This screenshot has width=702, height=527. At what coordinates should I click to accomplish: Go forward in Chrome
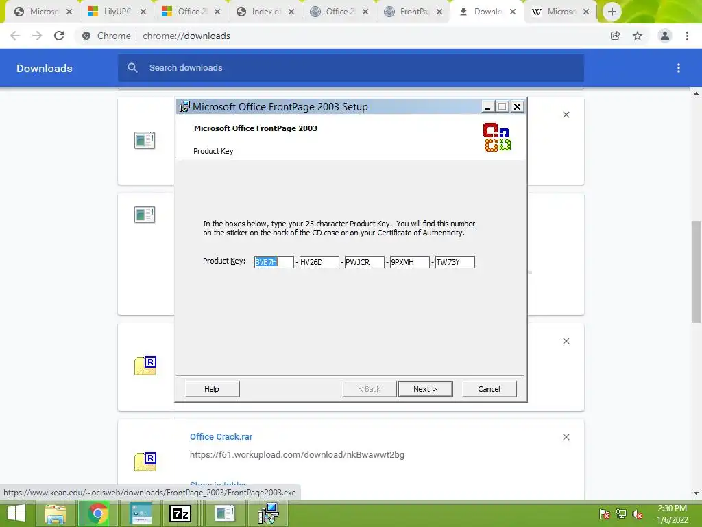tap(37, 36)
